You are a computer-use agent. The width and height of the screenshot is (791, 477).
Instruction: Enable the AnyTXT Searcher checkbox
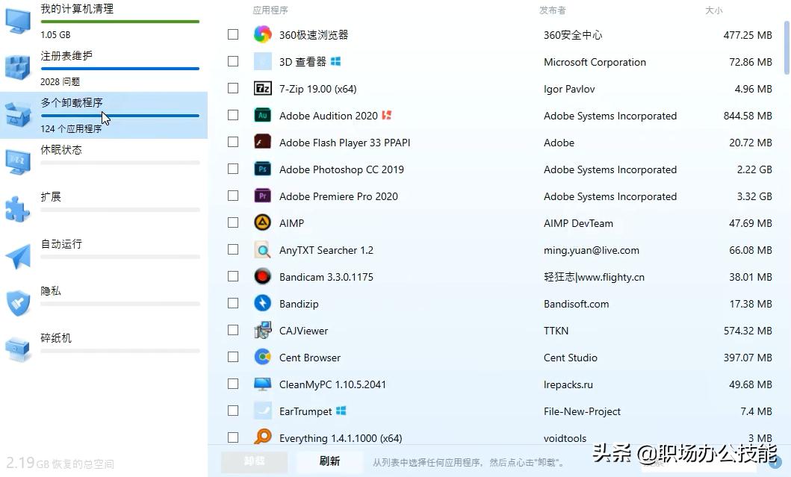pos(233,249)
